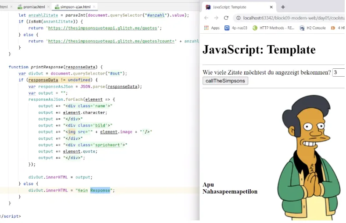The height and width of the screenshot is (223, 346).
Task: Open the Apps bookmarks shortcut
Action: 212,28
